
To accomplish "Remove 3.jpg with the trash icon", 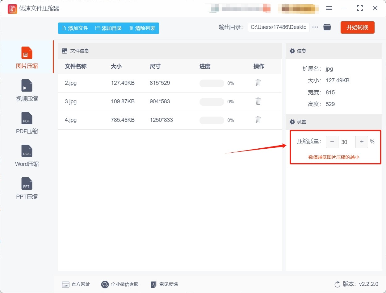I will (x=258, y=101).
